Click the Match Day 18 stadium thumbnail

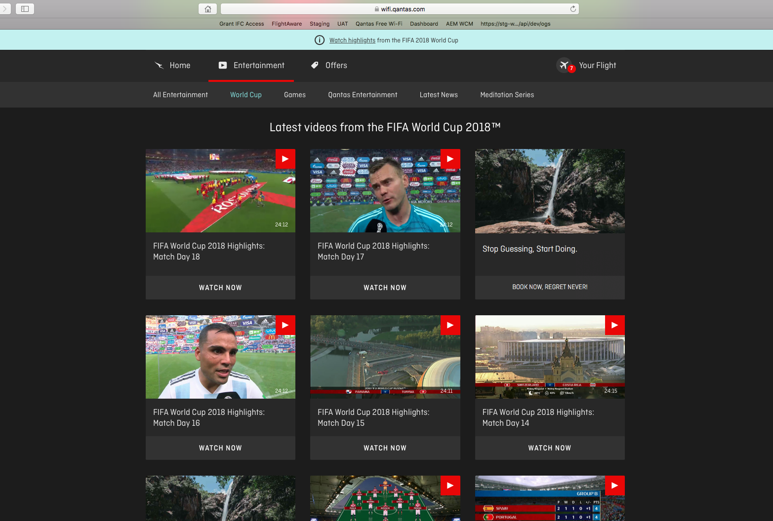220,191
